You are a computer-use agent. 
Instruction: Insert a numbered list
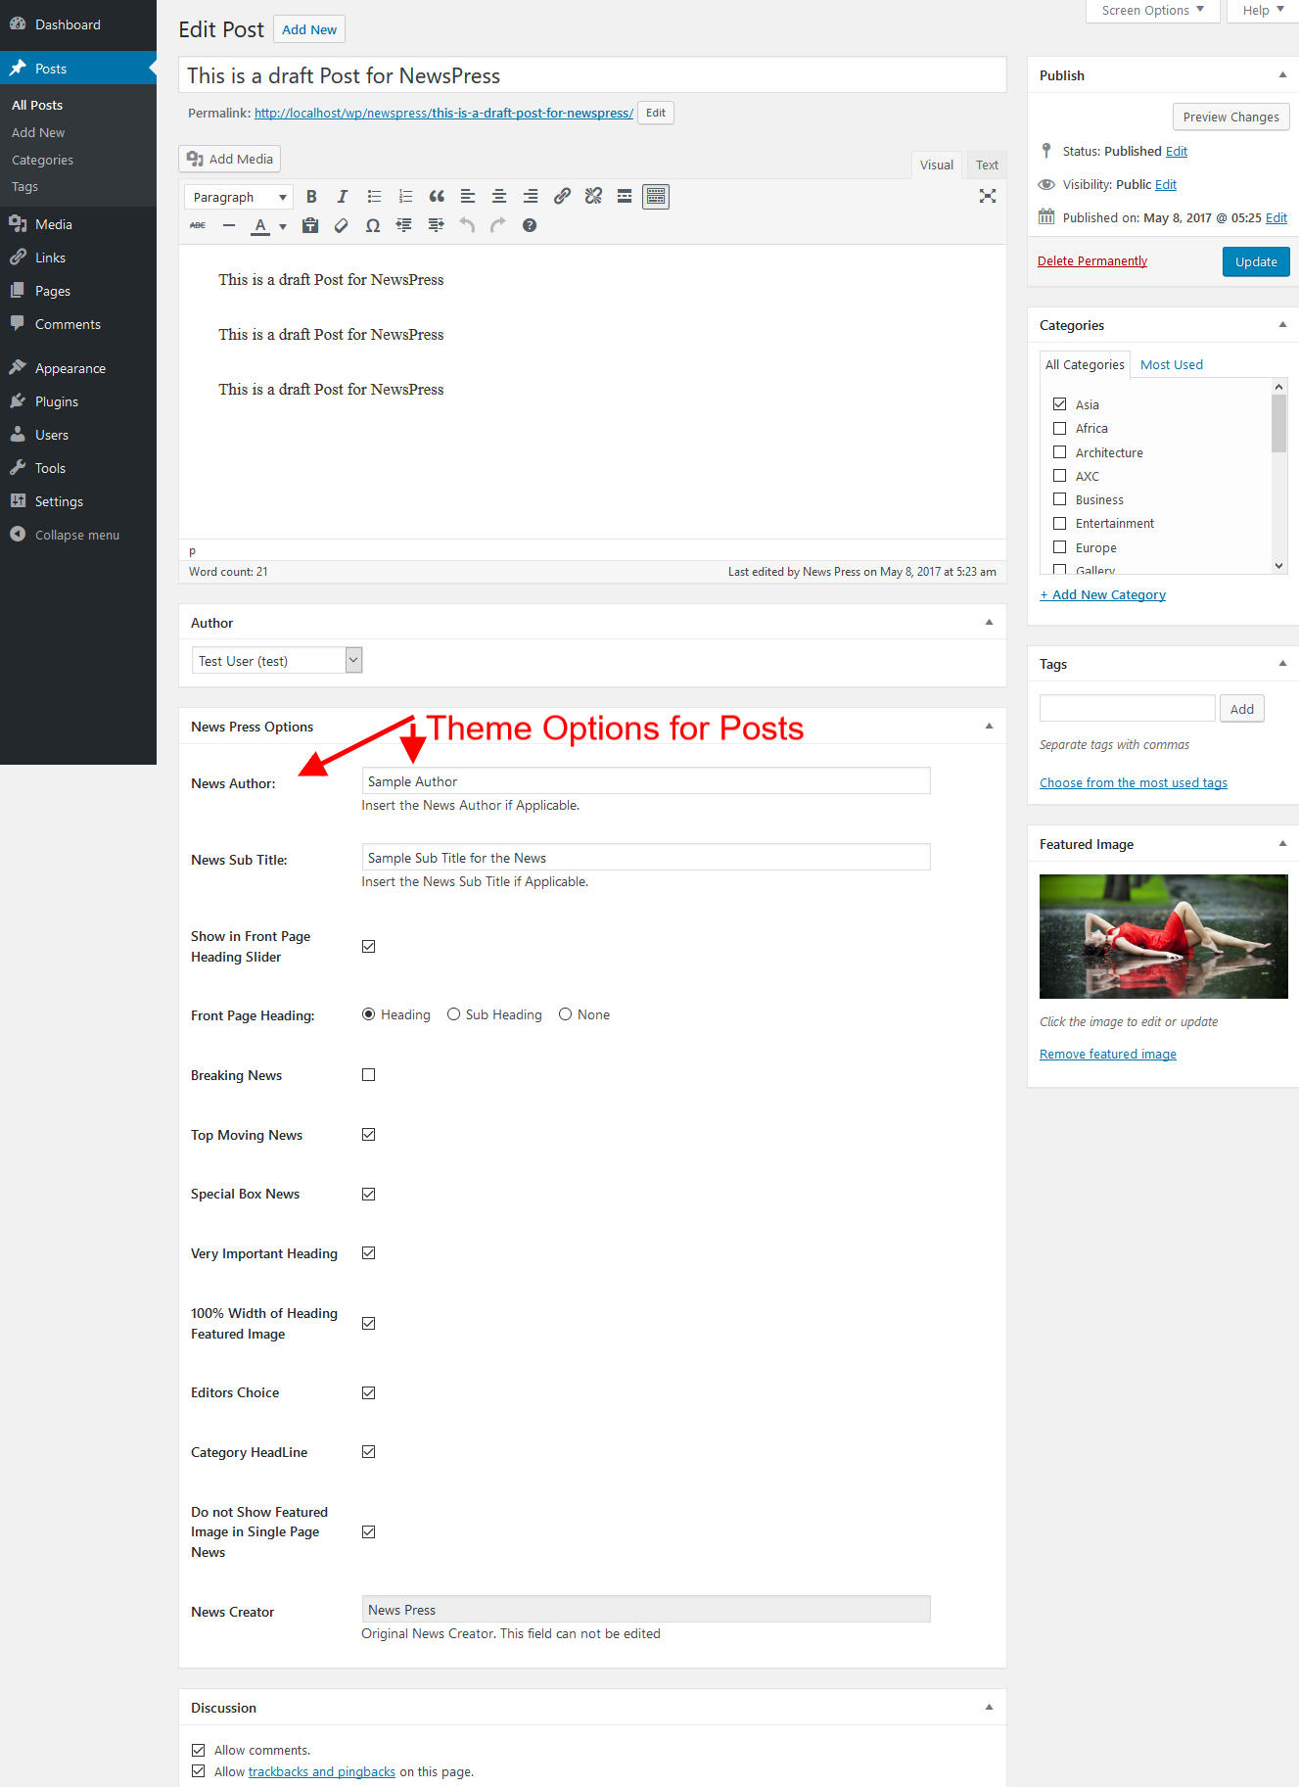point(405,197)
